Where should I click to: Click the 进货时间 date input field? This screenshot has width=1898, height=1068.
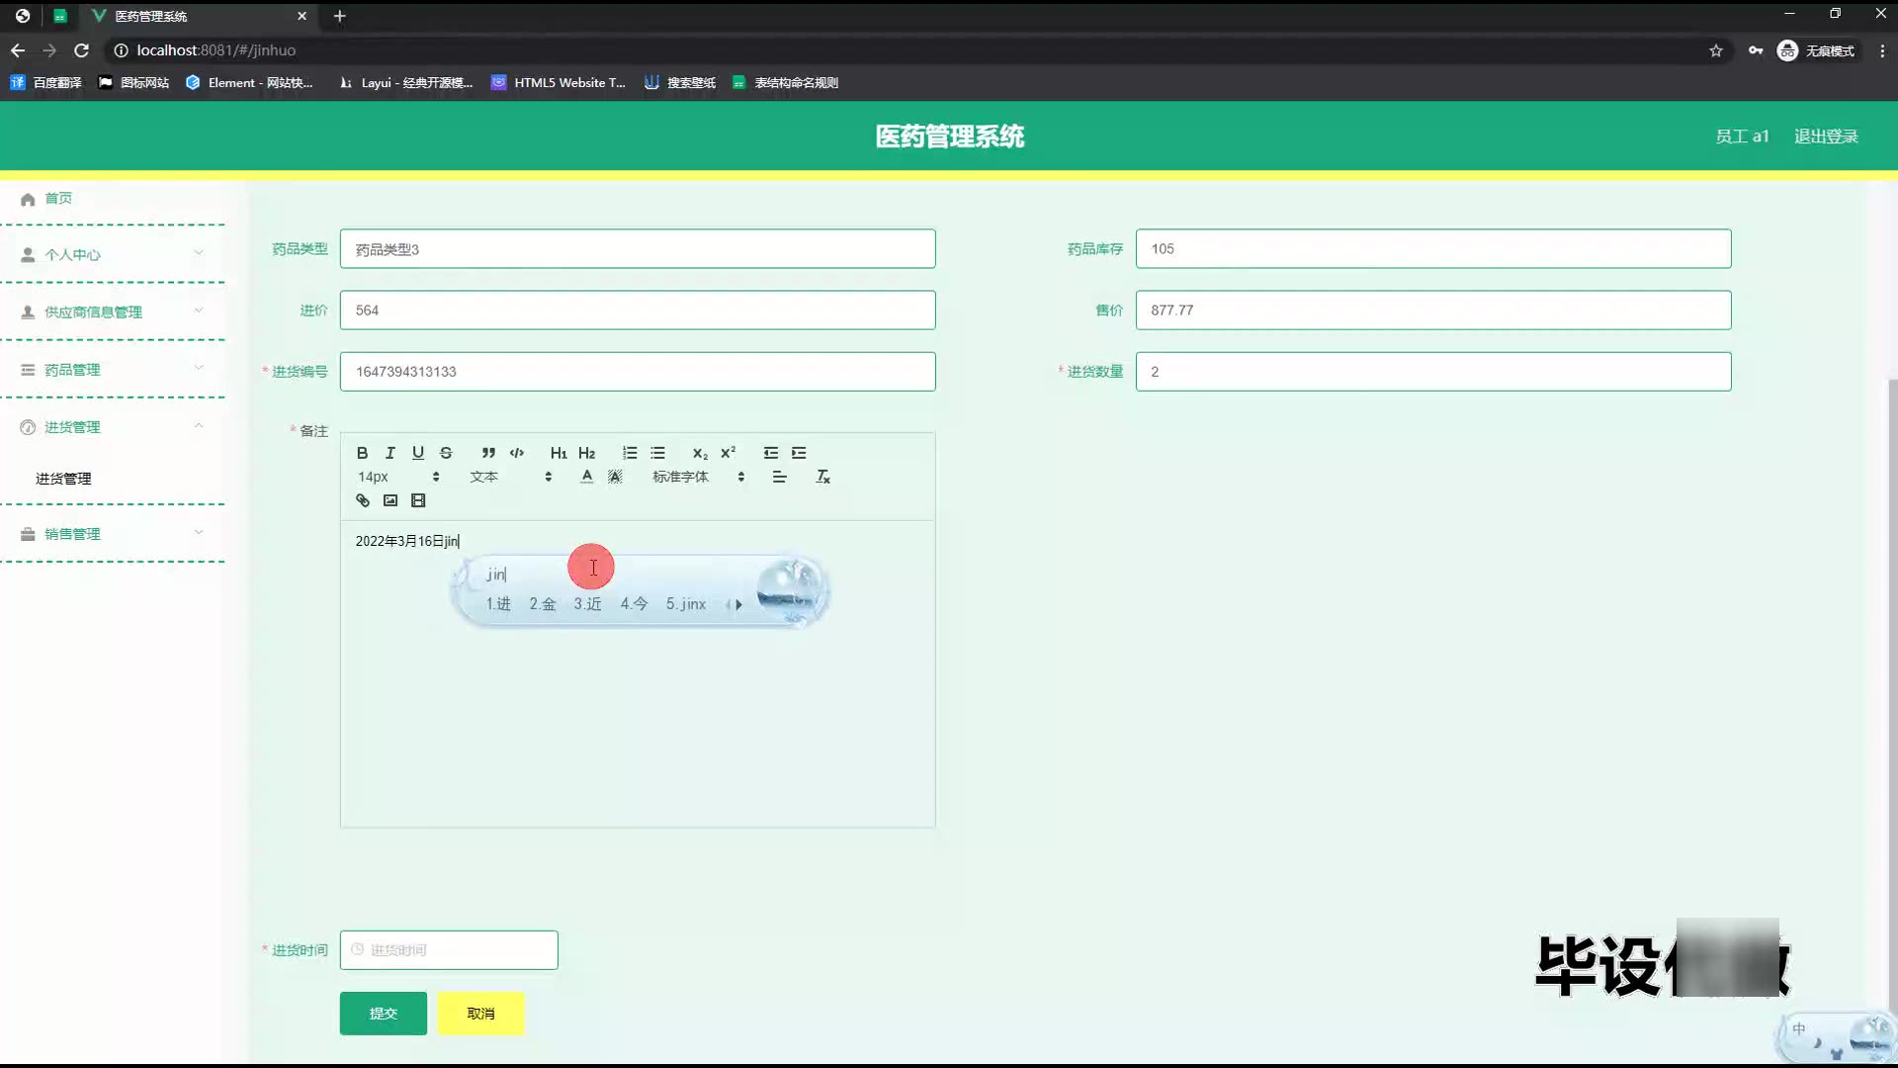coord(449,950)
